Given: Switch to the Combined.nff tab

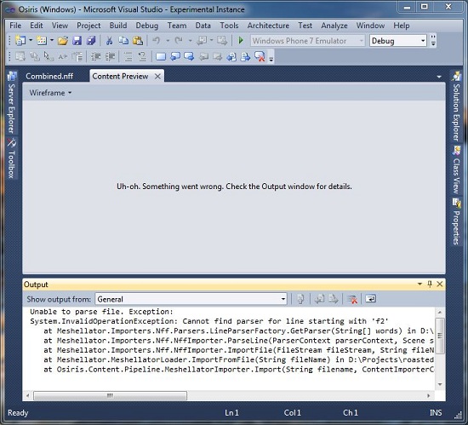Looking at the screenshot, I should point(49,76).
